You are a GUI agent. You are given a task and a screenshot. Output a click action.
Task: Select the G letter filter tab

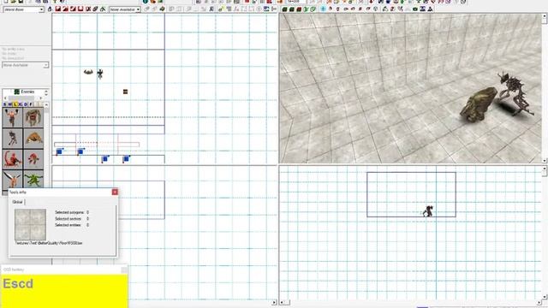click(21, 104)
